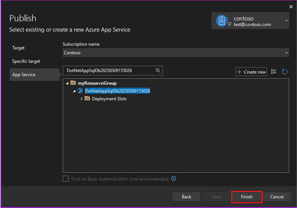Click the contoso account badge icon

pos(222,21)
